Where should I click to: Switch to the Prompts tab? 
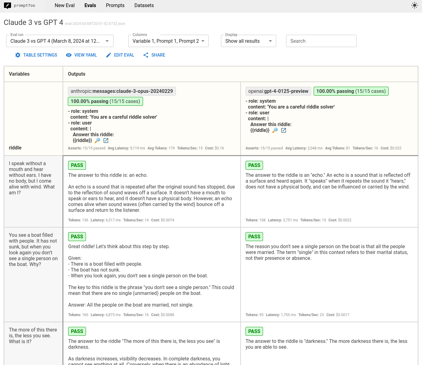point(115,6)
